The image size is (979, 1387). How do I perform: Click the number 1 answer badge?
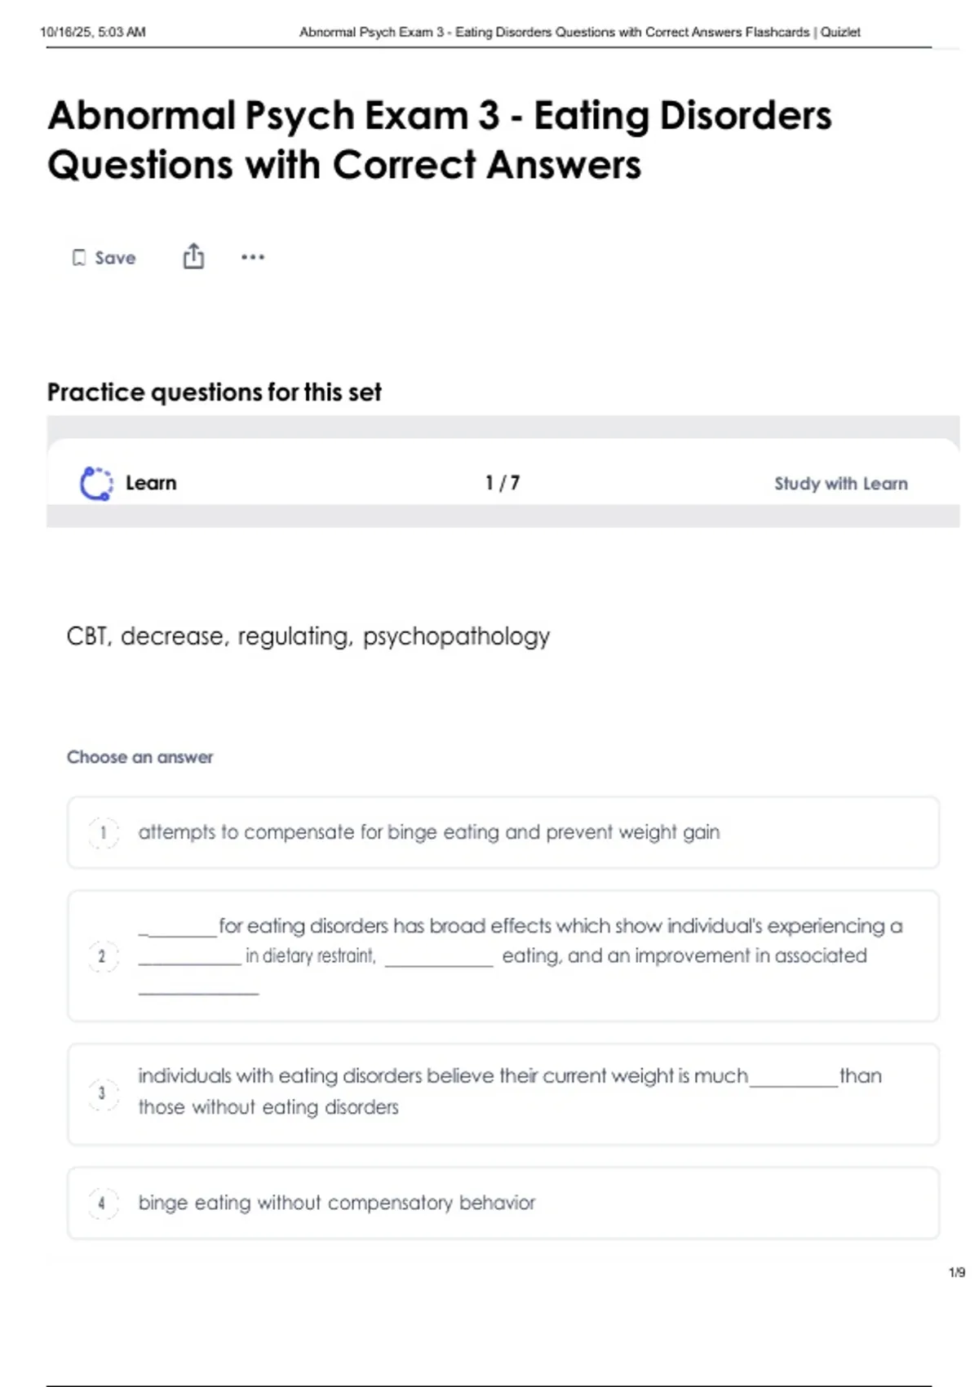[x=103, y=833]
